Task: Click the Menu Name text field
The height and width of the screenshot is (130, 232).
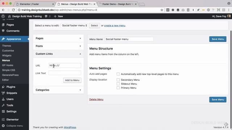Action: pos(129,39)
